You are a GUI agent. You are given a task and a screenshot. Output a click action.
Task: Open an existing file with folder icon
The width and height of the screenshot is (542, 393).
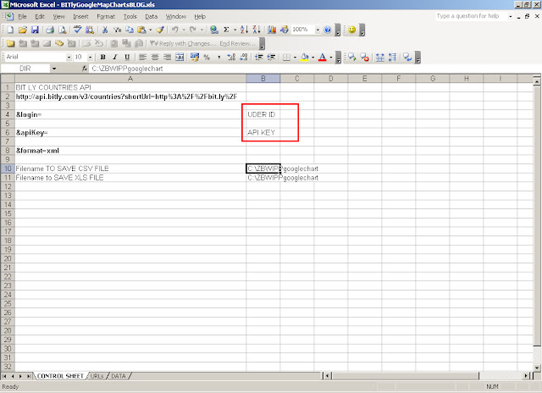point(23,30)
